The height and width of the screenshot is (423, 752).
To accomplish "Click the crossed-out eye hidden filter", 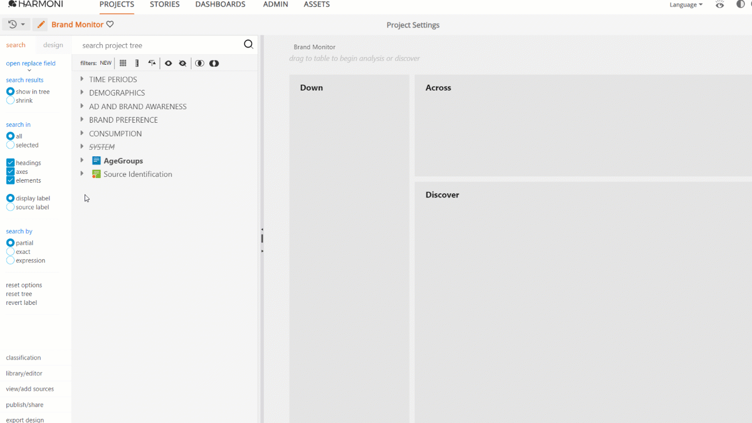I will (183, 63).
